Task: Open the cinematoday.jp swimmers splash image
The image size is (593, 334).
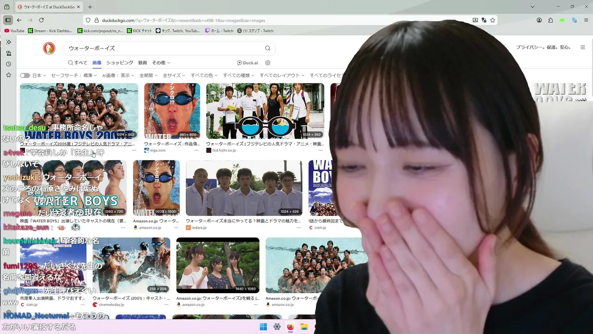Action: (131, 265)
